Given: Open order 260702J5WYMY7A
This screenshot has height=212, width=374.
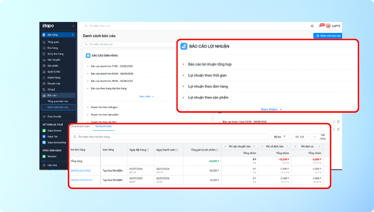Looking at the screenshot, I should tap(81, 180).
